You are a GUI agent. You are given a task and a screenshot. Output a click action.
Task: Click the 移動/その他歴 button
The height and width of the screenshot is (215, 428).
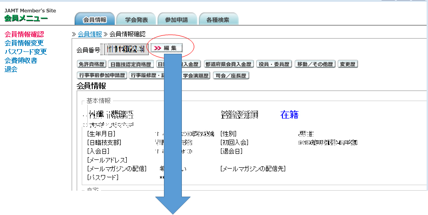click(x=315, y=64)
